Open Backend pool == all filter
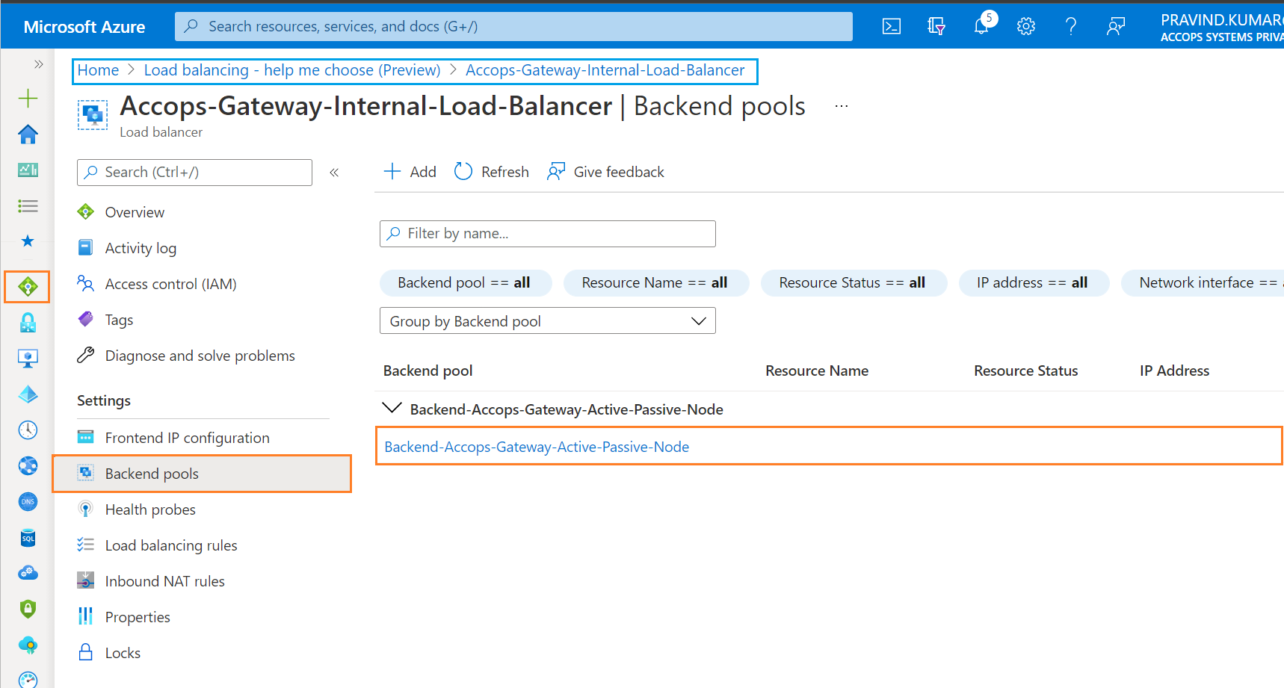 point(466,283)
